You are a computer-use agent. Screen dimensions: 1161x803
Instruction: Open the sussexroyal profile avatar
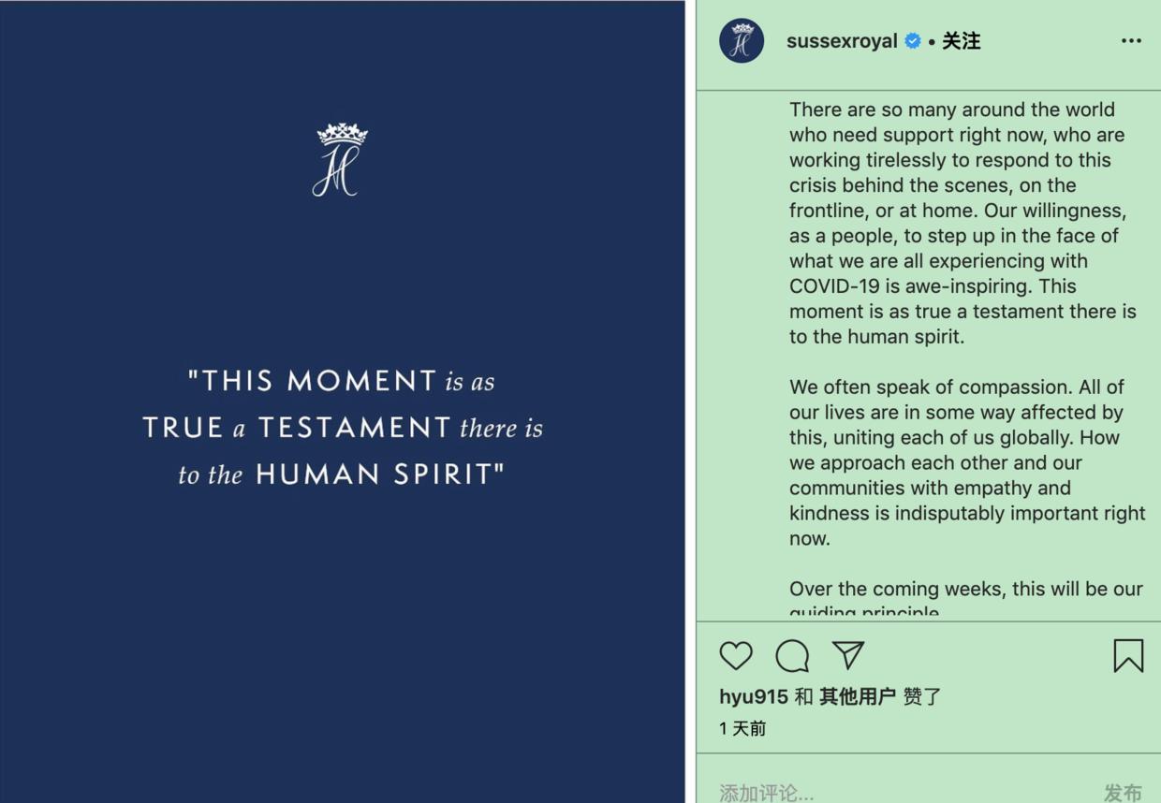742,41
